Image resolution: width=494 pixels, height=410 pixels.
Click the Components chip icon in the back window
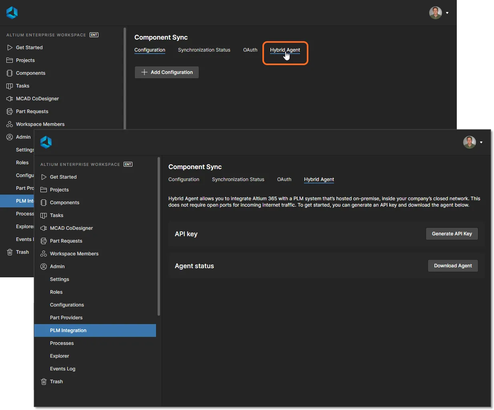(10, 73)
